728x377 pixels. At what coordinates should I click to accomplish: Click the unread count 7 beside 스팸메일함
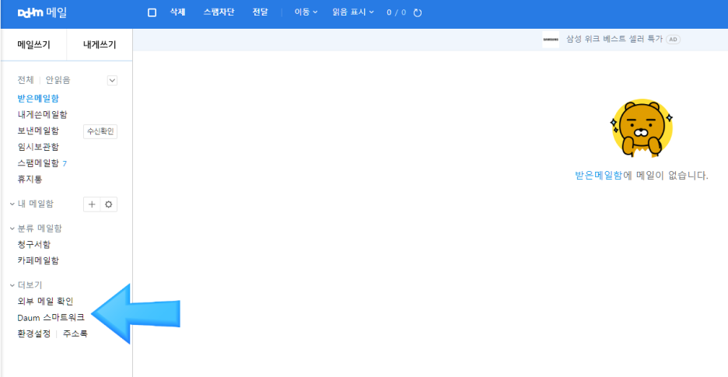65,163
